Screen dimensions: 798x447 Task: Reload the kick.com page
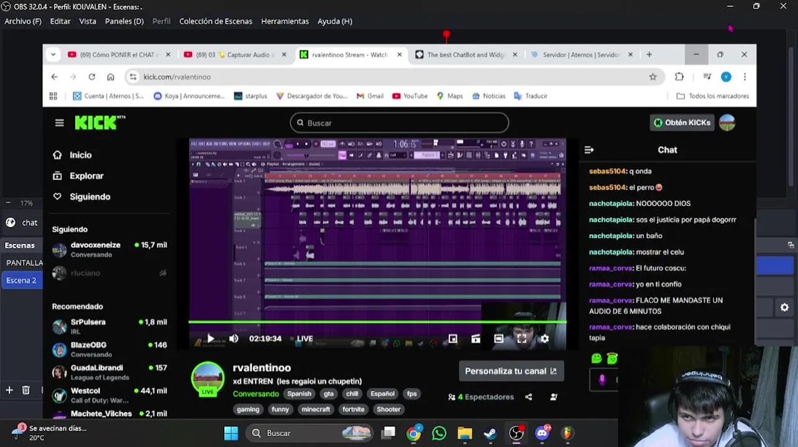(92, 77)
